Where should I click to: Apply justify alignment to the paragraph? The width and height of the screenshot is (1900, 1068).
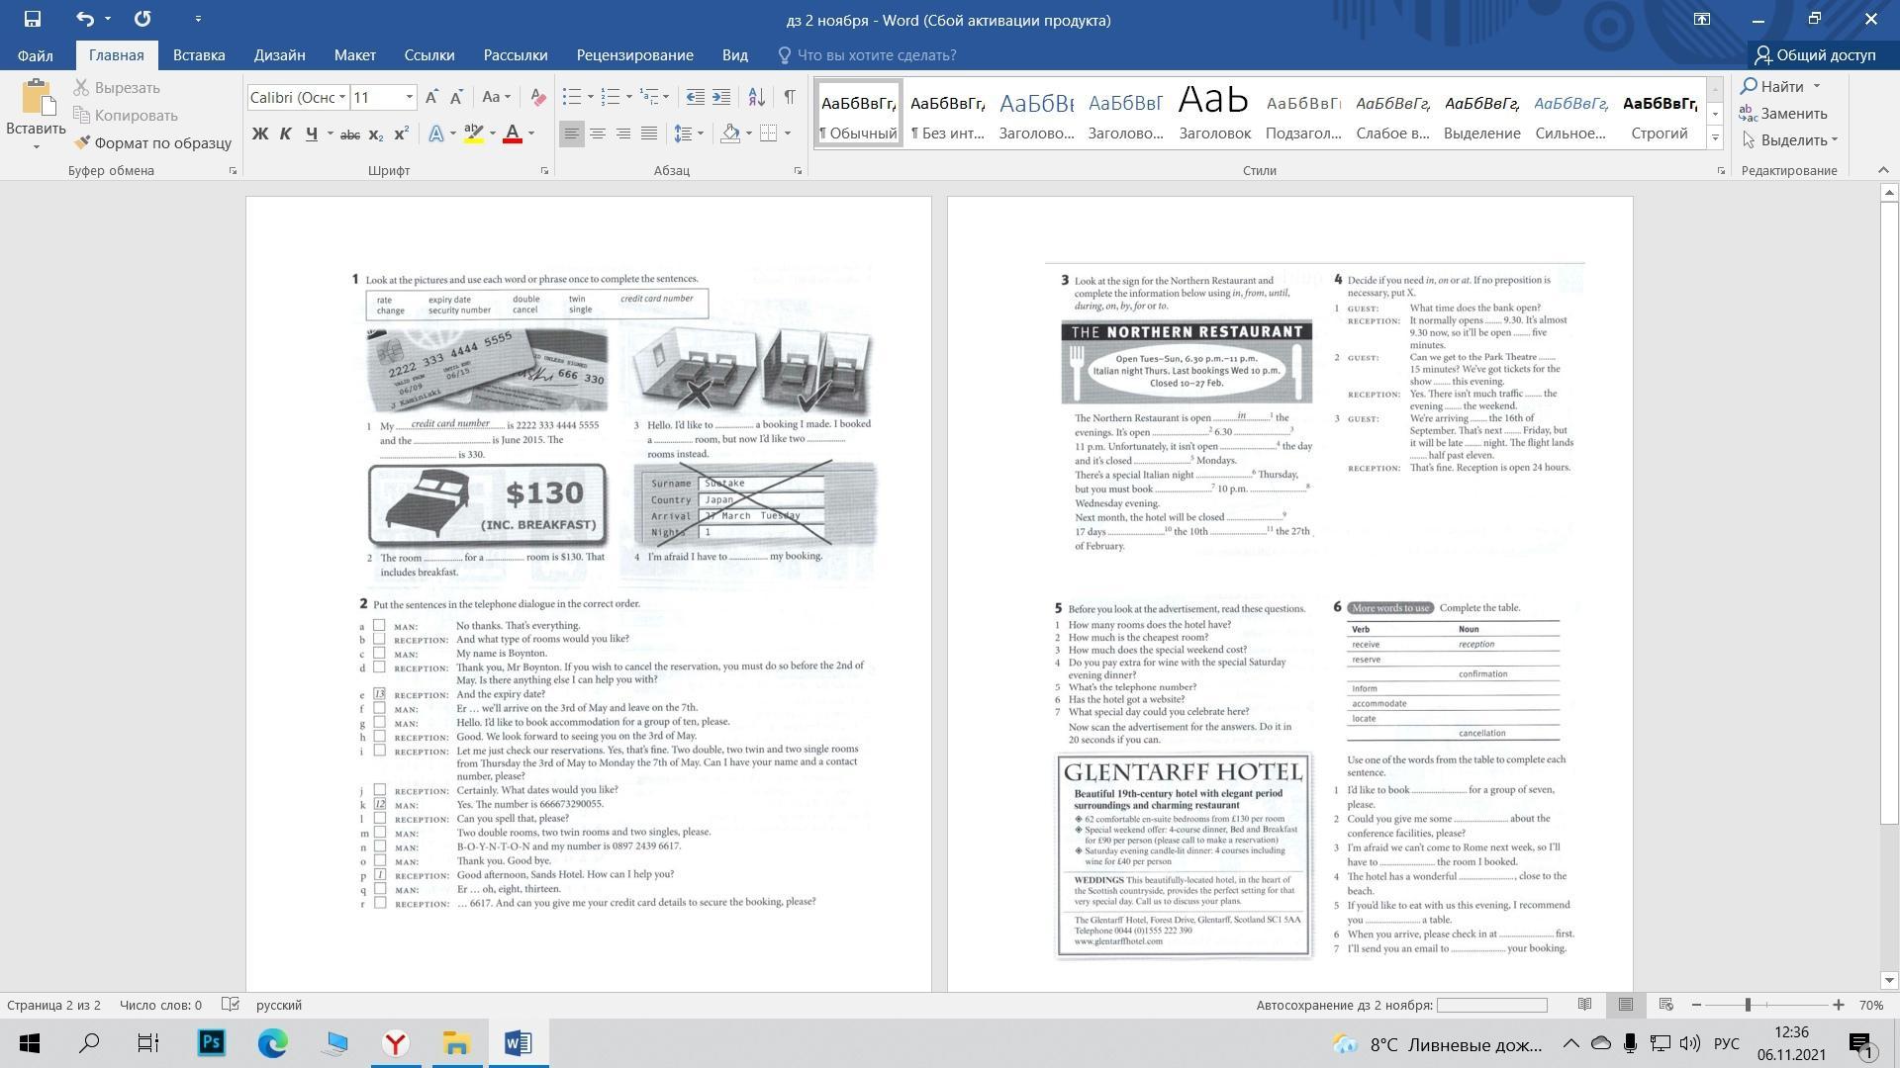click(648, 133)
